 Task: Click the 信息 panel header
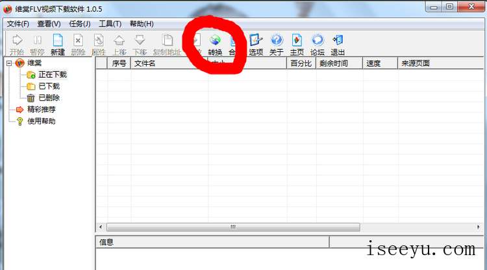[212, 242]
